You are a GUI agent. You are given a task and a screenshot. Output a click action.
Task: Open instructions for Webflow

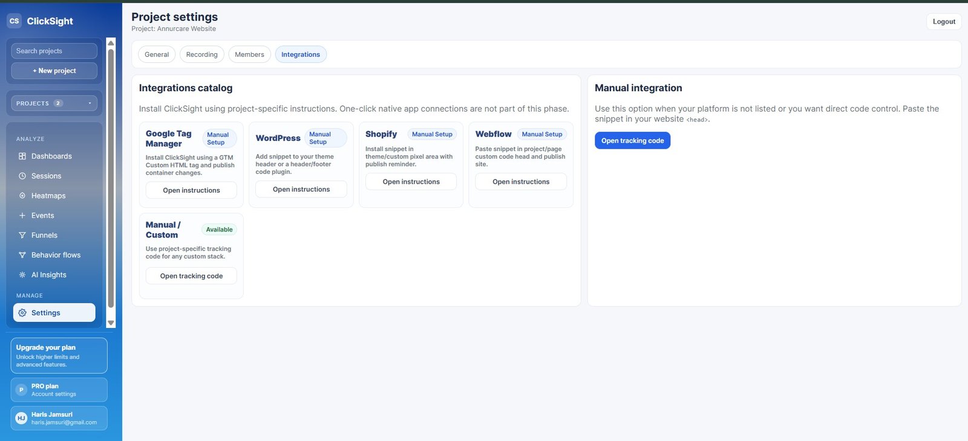click(521, 182)
